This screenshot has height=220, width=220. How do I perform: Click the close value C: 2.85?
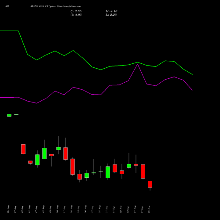point(76,11)
